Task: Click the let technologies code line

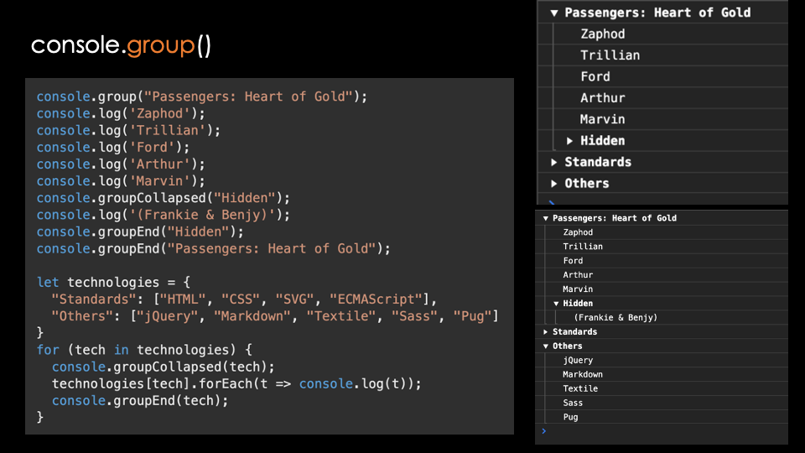Action: pyautogui.click(x=113, y=283)
